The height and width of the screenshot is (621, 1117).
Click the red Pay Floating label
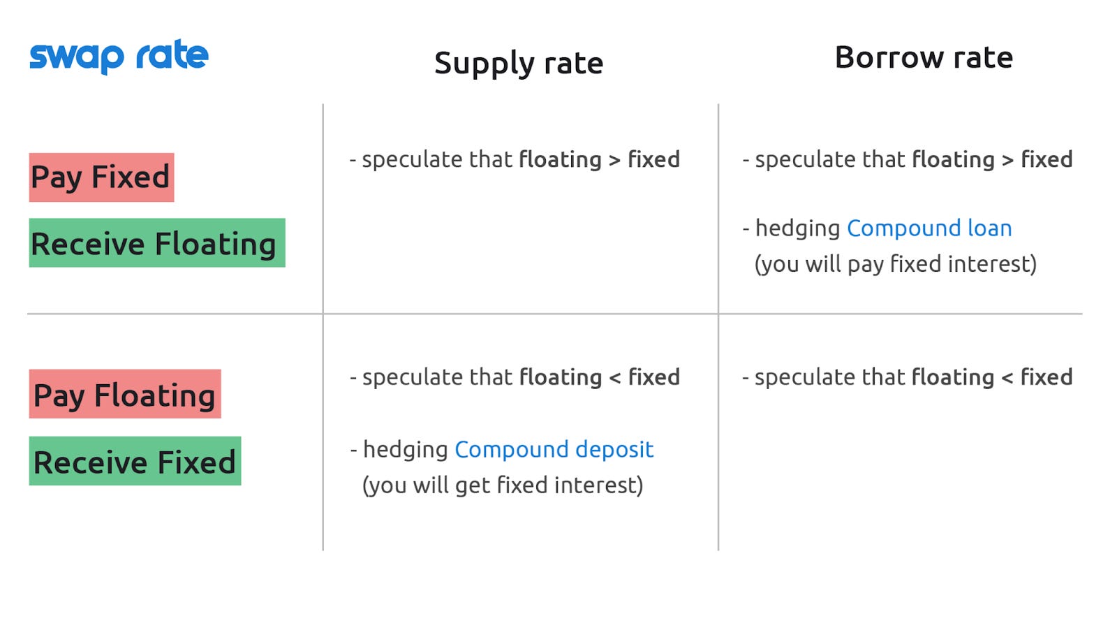pyautogui.click(x=125, y=394)
